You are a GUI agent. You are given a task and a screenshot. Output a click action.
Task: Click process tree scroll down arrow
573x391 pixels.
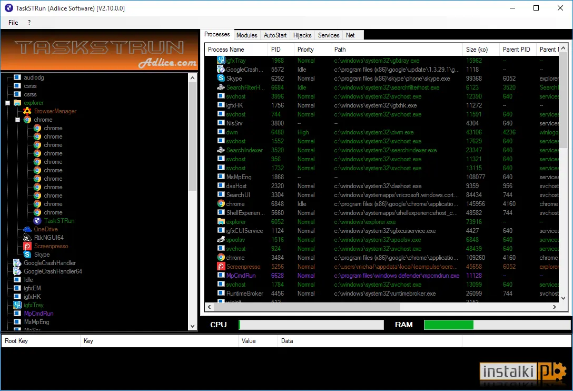click(x=192, y=326)
